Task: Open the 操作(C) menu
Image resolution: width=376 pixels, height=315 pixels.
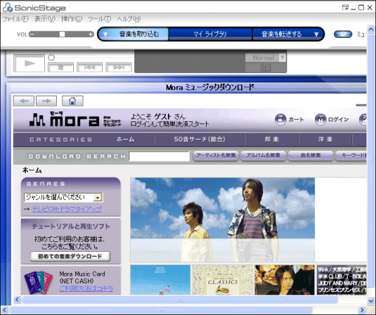Action: point(72,19)
